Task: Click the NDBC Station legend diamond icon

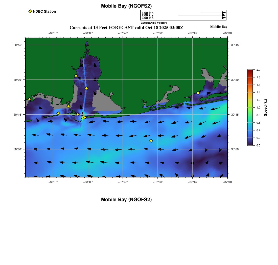Action: click(x=30, y=11)
